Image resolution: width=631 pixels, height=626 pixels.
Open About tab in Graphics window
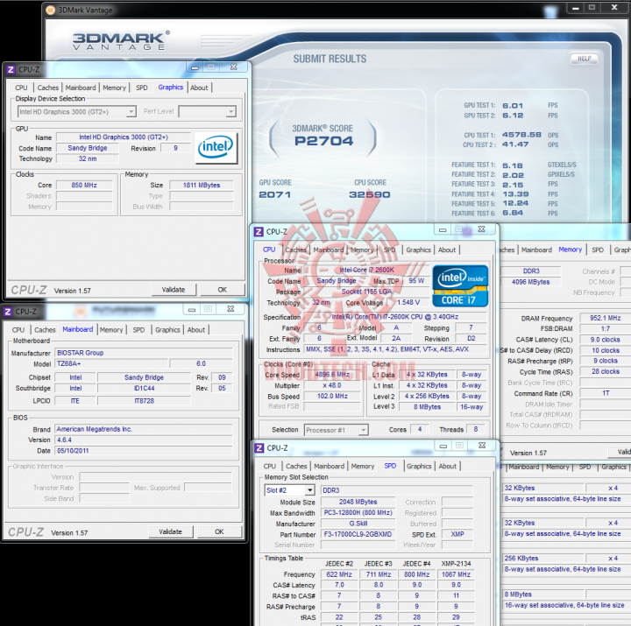(199, 88)
